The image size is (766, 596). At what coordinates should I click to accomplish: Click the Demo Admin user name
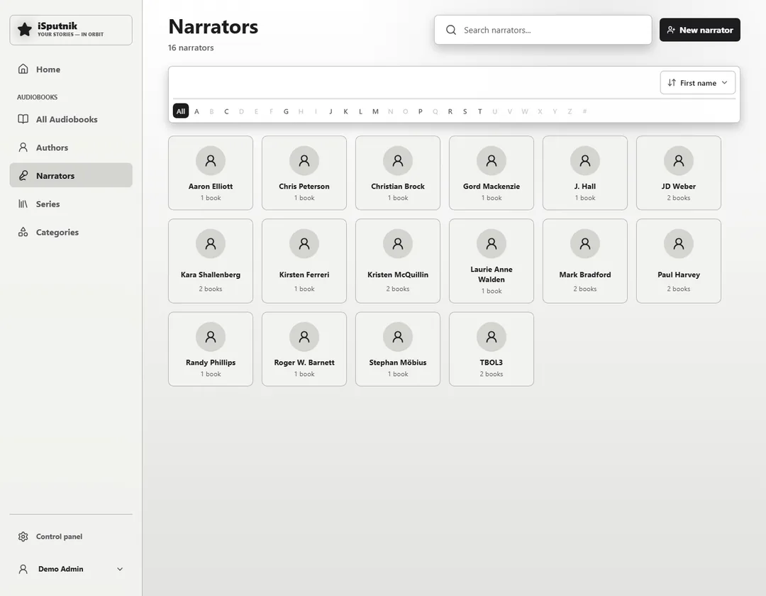60,568
